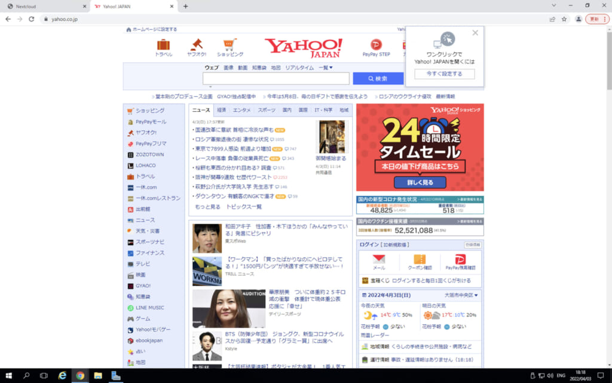Expand the 大阪市中央区 location dropdown

pyautogui.click(x=461, y=295)
